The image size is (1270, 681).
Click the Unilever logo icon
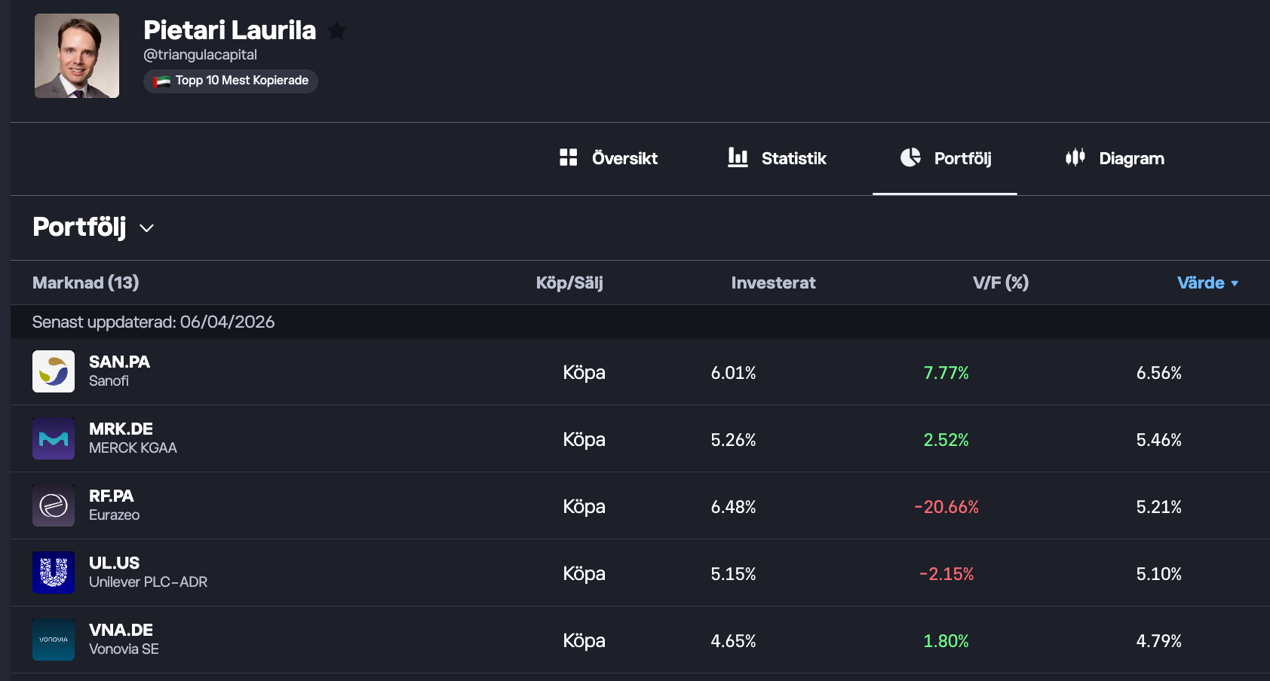54,573
